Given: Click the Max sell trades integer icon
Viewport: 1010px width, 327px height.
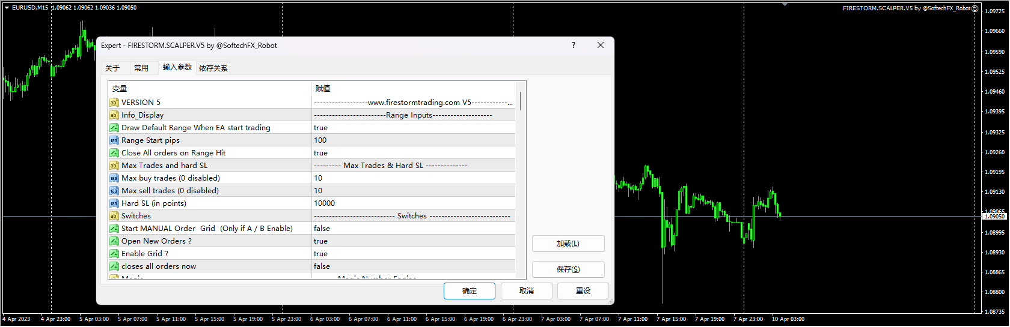Looking at the screenshot, I should click(114, 191).
